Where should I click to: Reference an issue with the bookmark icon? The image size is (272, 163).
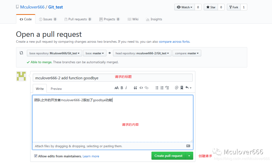[182, 88]
